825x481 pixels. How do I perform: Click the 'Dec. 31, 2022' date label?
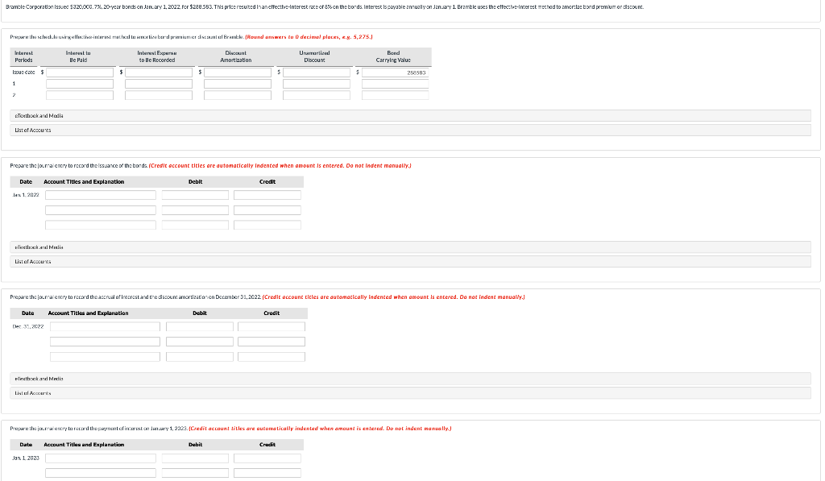(28, 326)
